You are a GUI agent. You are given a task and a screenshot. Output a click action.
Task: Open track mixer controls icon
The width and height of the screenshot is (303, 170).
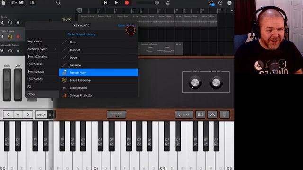[32, 3]
